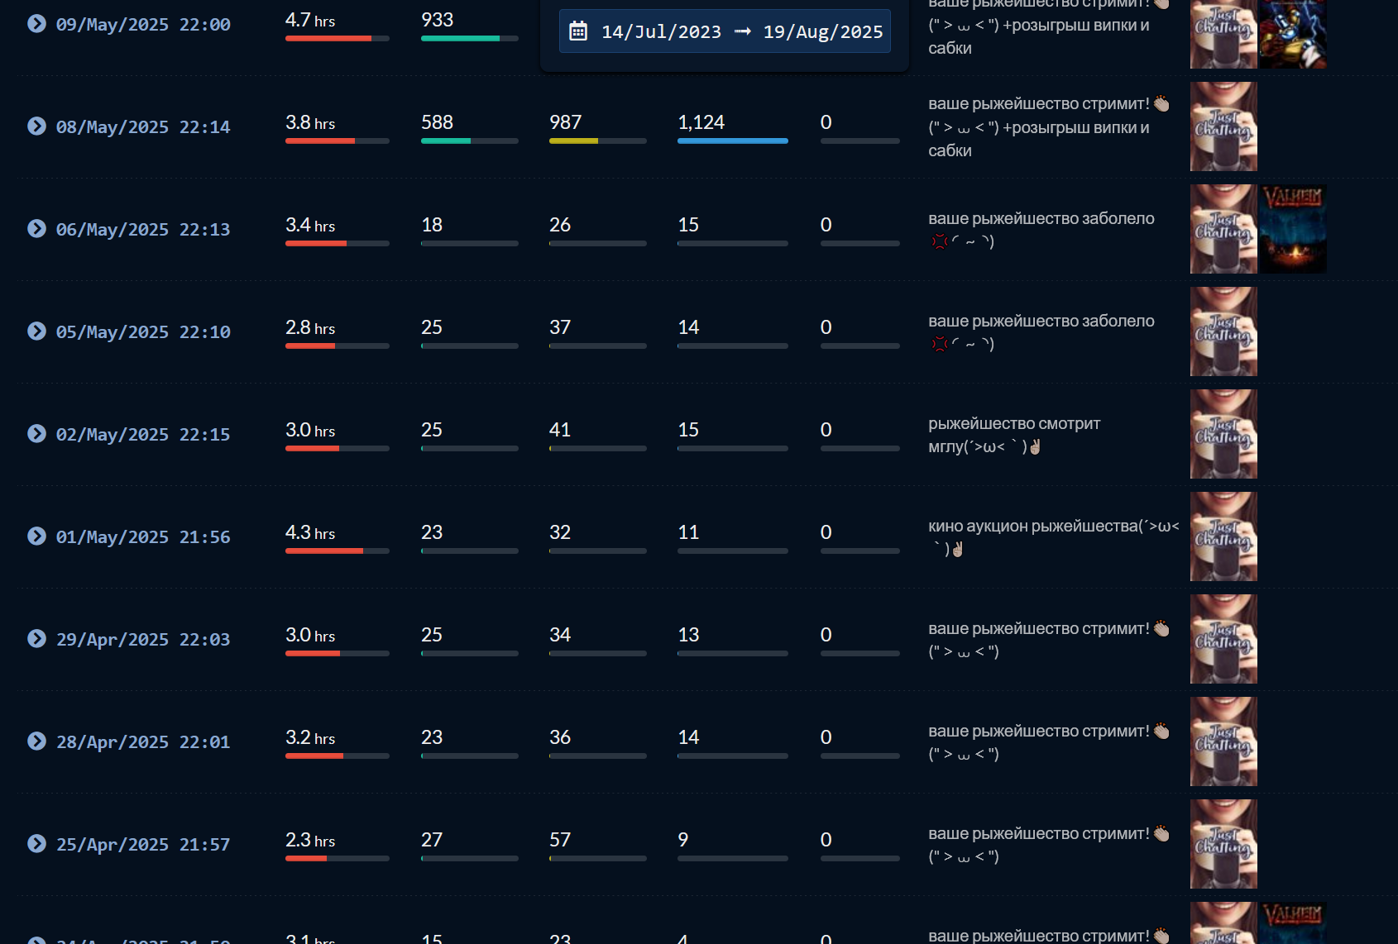This screenshot has height=944, width=1398.
Task: Click Just Chatting thumbnail on 06/May/2025 row
Action: (x=1223, y=229)
